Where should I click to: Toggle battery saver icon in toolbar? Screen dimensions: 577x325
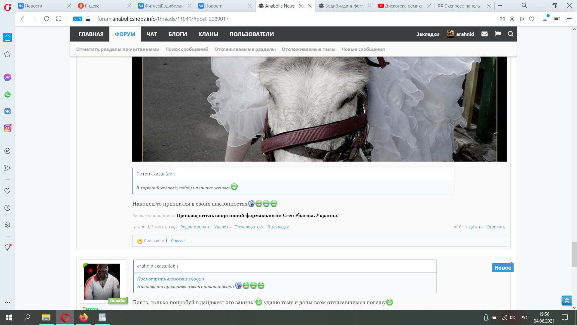point(557,19)
